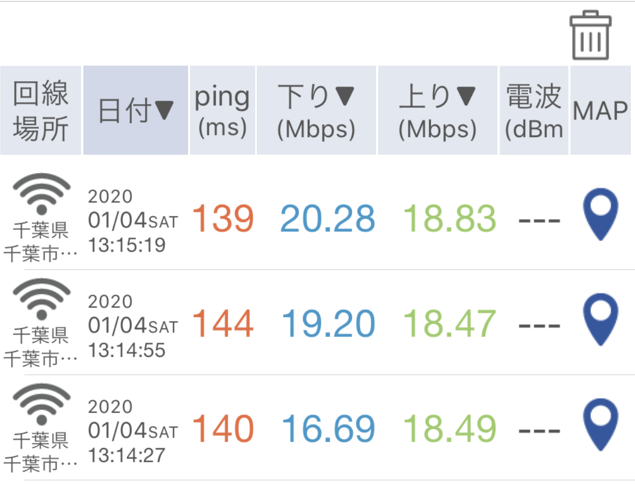Select download speed value 20.28
This screenshot has height=485, width=635.
(x=328, y=218)
